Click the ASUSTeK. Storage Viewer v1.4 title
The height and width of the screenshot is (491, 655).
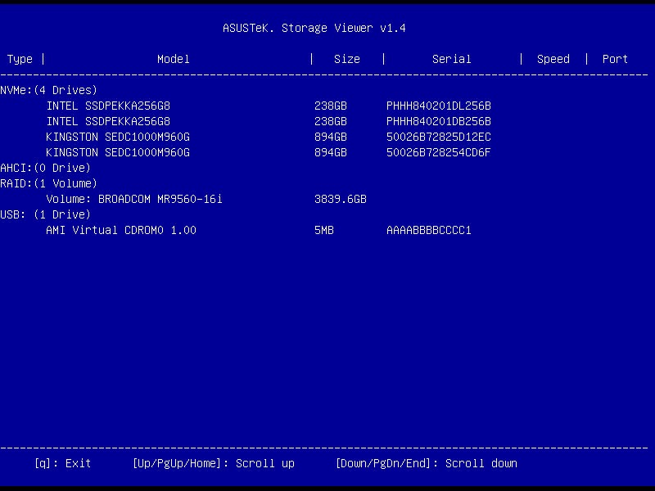(314, 28)
